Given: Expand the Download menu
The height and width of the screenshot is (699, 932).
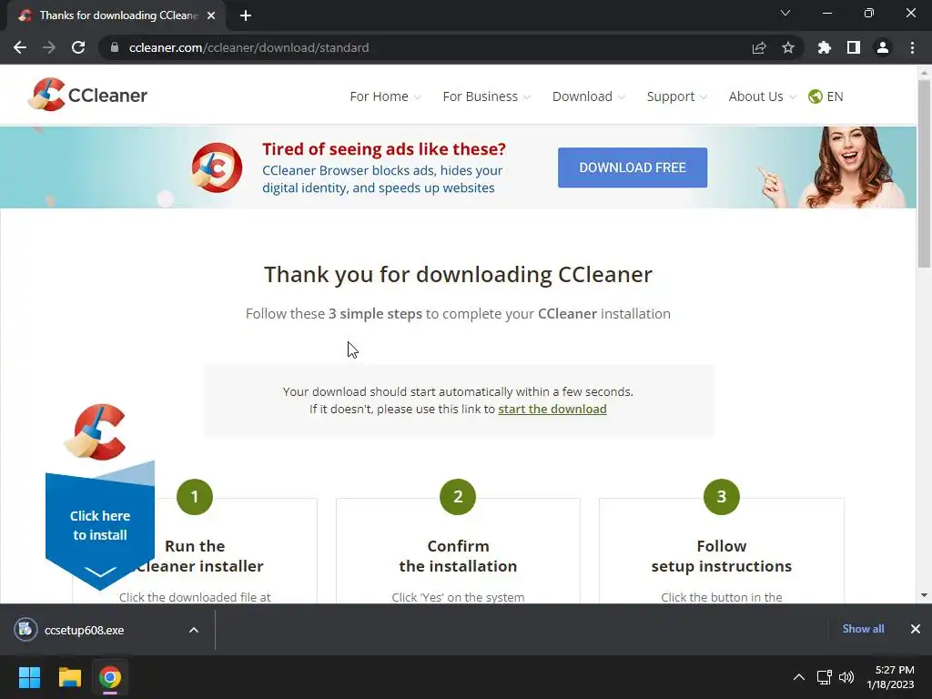Looking at the screenshot, I should (x=589, y=96).
